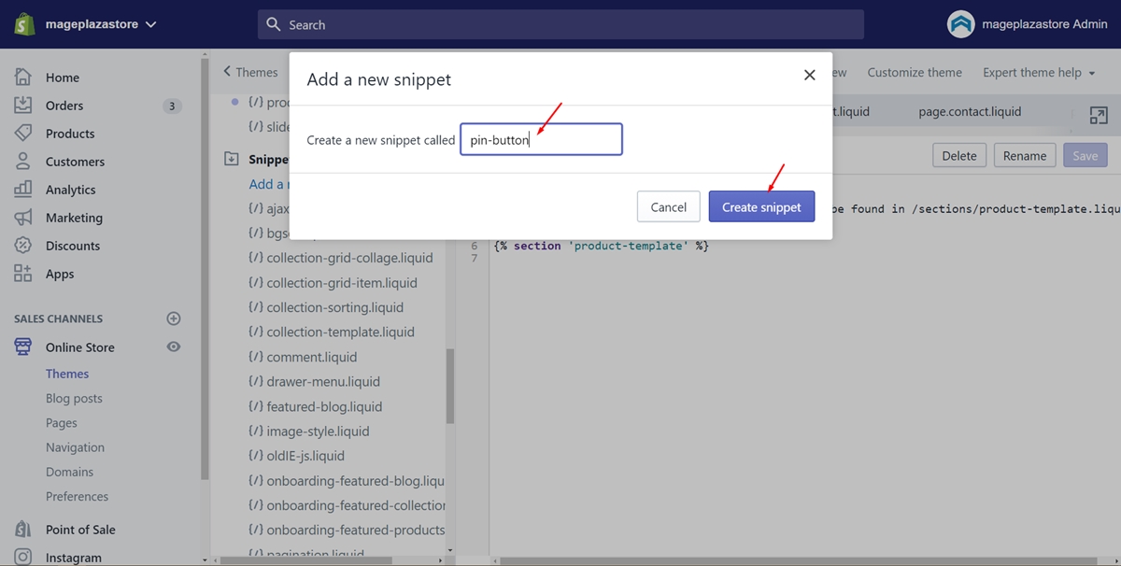Screen dimensions: 1121x566
Task: Click the Create snippet button
Action: (761, 206)
